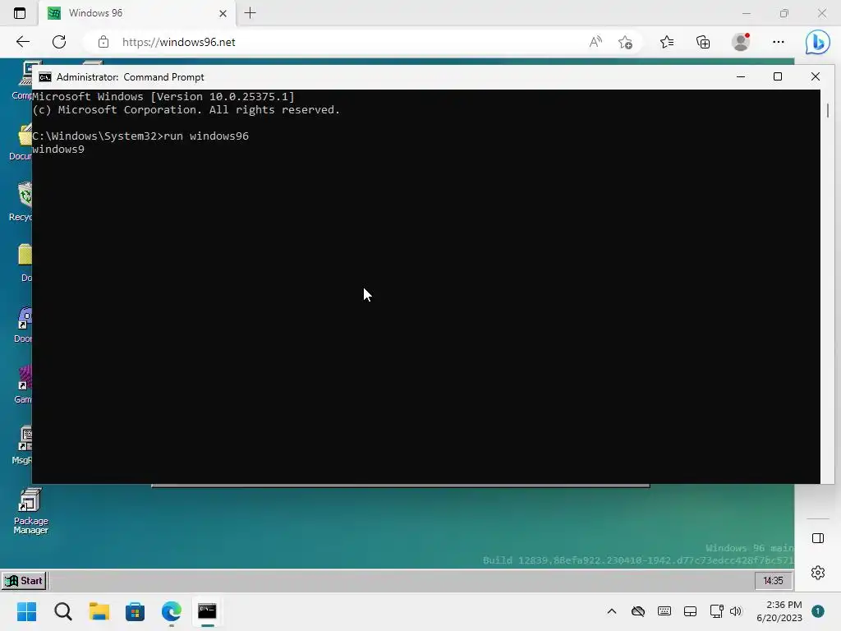Close the Windows 96 tab
This screenshot has height=631, width=841.
[223, 13]
